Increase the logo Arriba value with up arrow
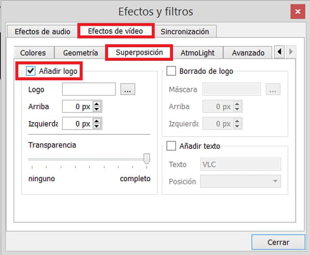The image size is (310, 255). (x=97, y=104)
